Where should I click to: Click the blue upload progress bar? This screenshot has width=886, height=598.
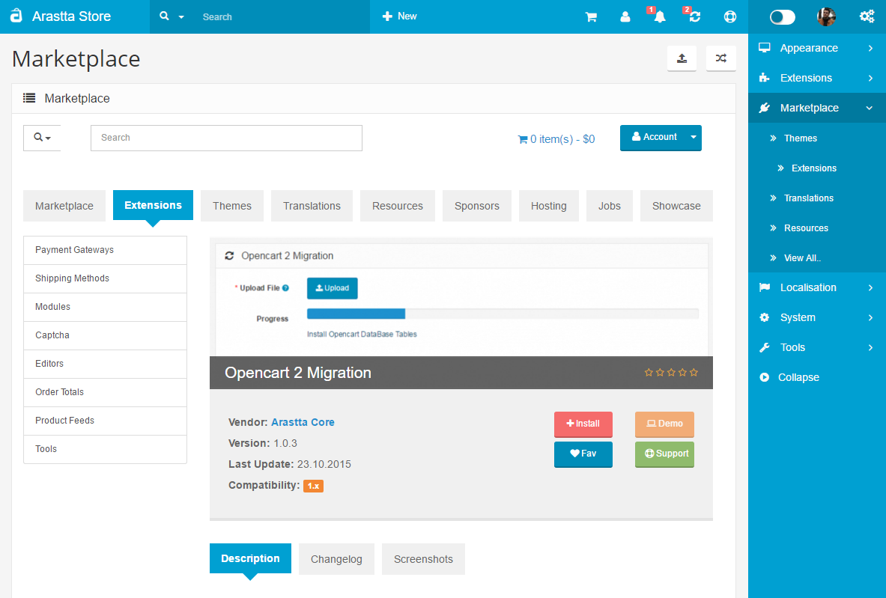356,313
